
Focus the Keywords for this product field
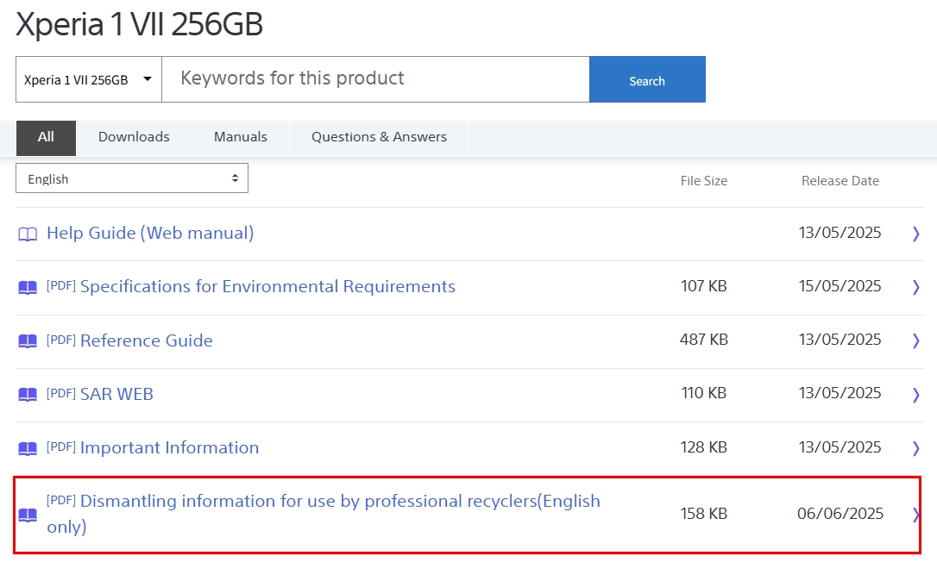click(x=375, y=79)
